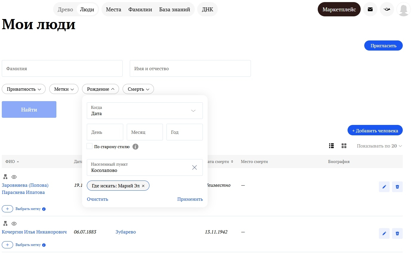Image resolution: width=412 pixels, height=254 pixels.
Task: Switch to grid view layout
Action: tap(344, 146)
